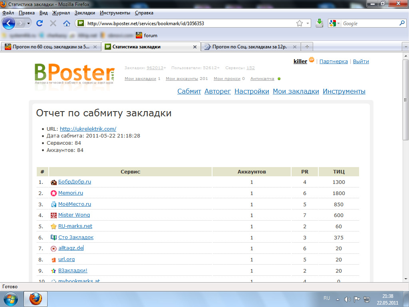Close the Статистика закладки tab
This screenshot has width=409, height=307.
195,47
